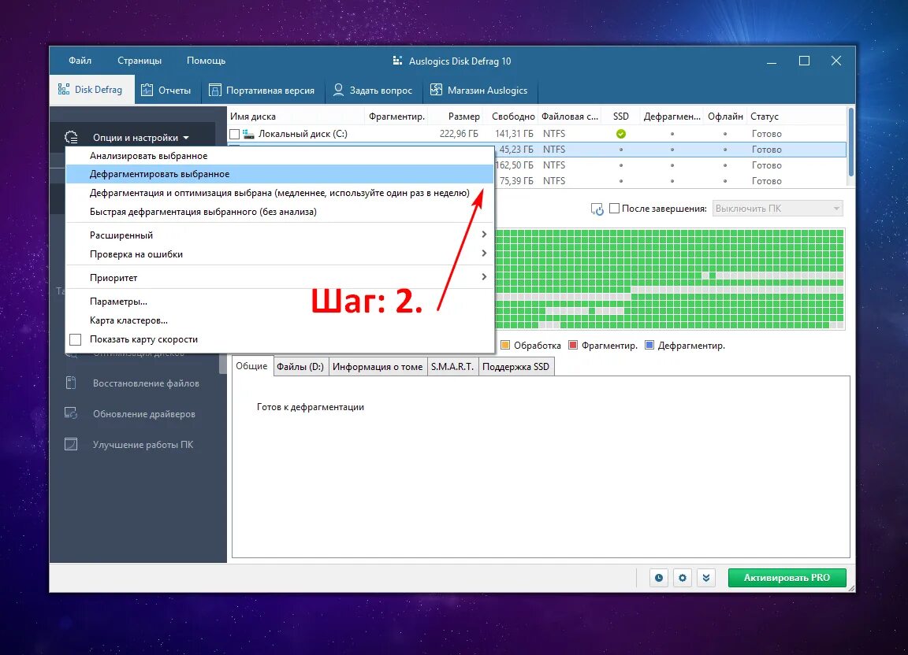Switch to the Информация о томе tab
The height and width of the screenshot is (655, 908).
coord(378,366)
